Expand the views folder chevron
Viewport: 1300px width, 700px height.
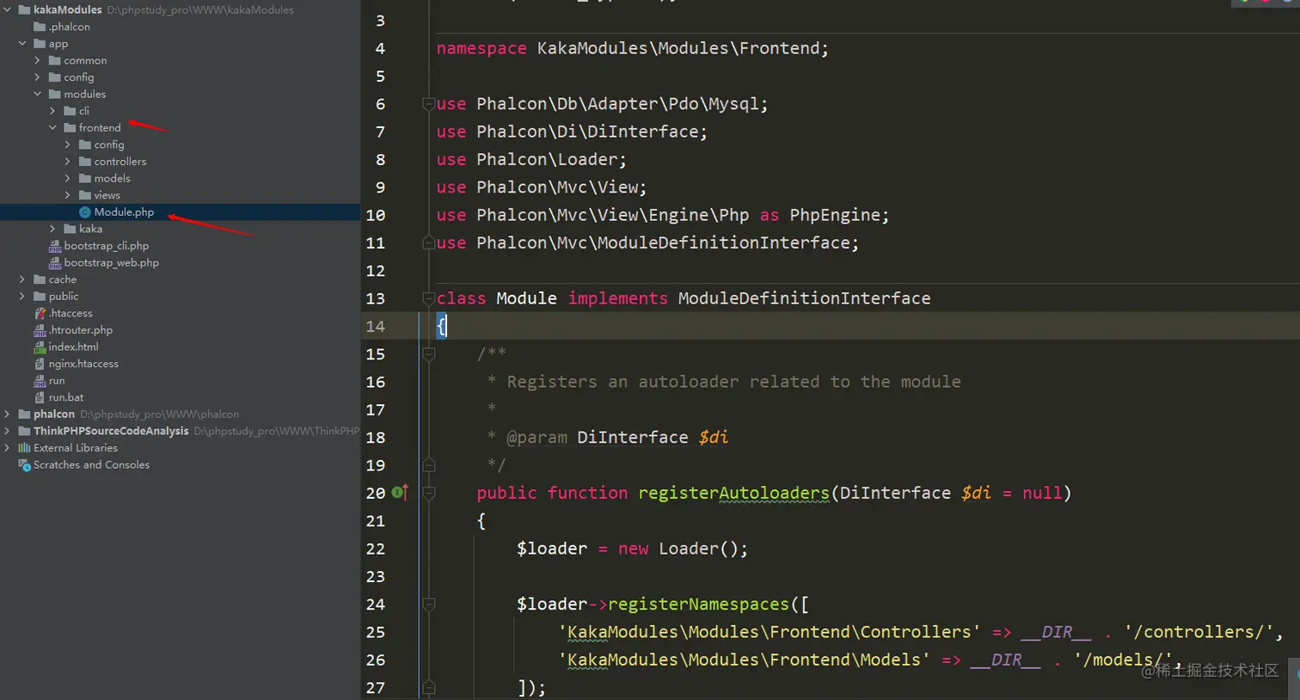[68, 195]
